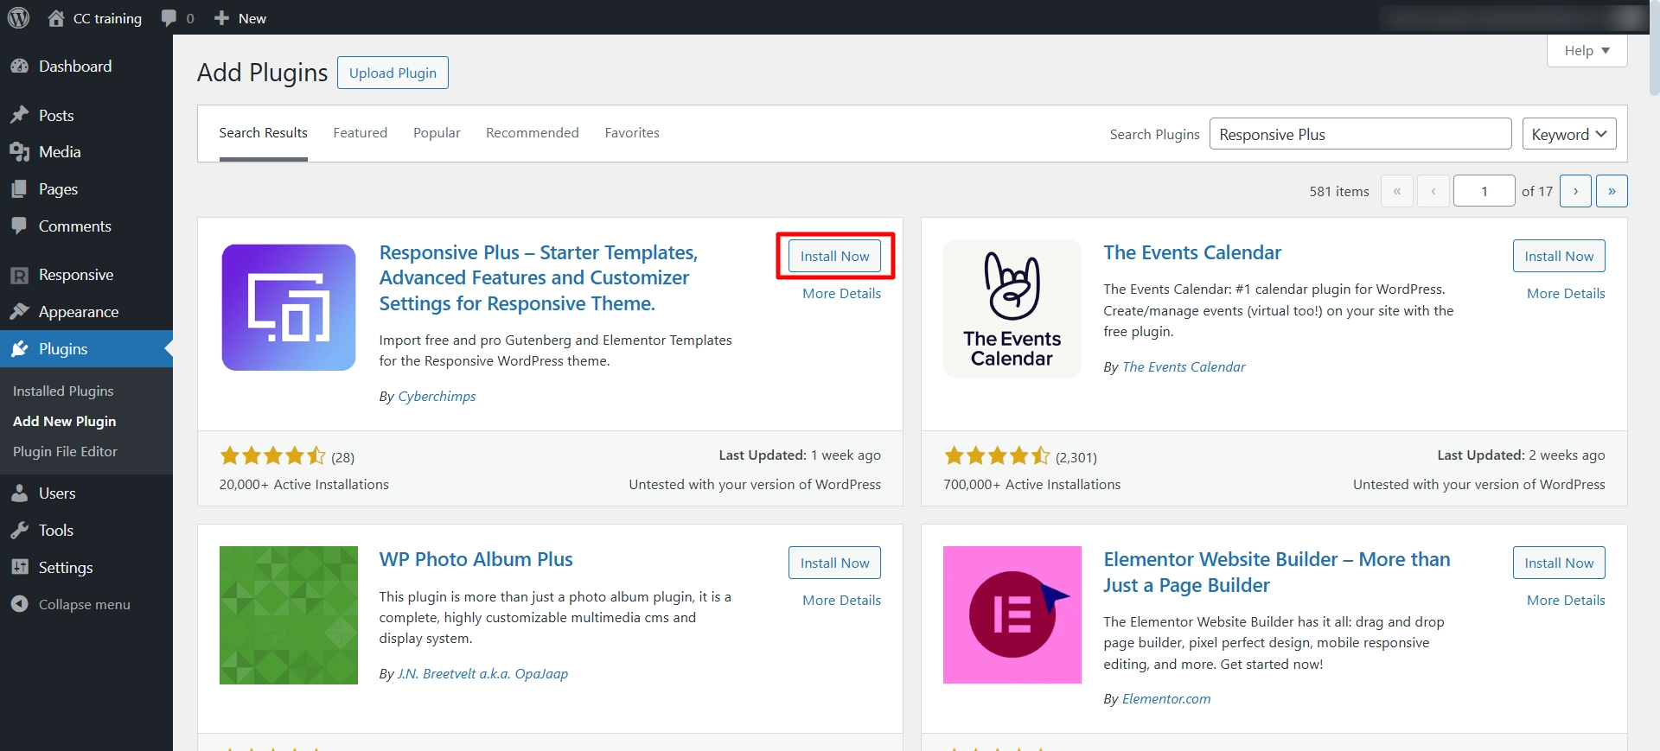The width and height of the screenshot is (1660, 751).
Task: Open the Keyword search type dropdown
Action: pos(1569,134)
